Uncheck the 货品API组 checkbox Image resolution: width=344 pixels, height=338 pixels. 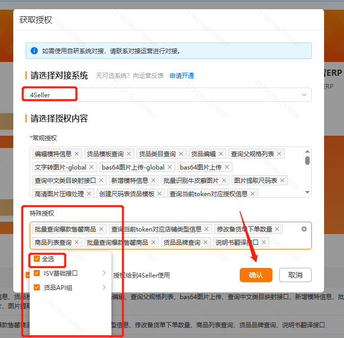point(37,287)
